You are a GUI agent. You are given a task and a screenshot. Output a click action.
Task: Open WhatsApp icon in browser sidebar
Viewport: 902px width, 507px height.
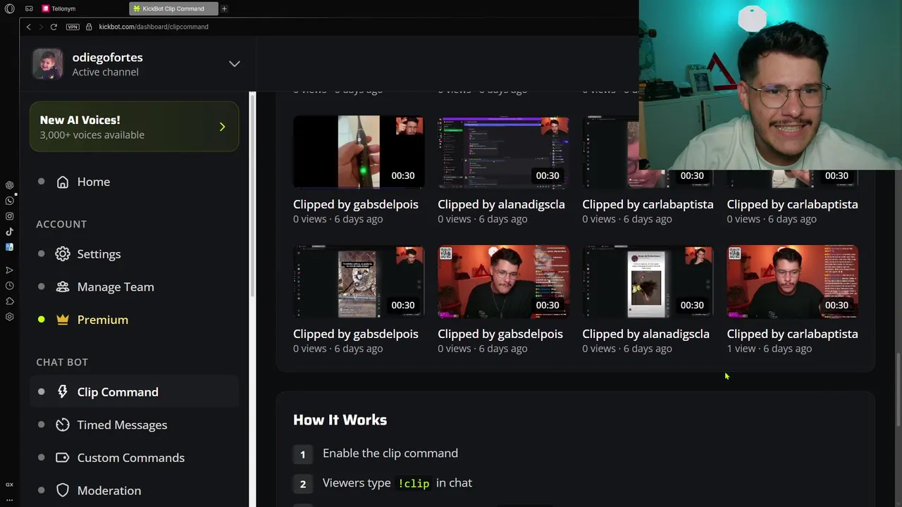pos(9,201)
